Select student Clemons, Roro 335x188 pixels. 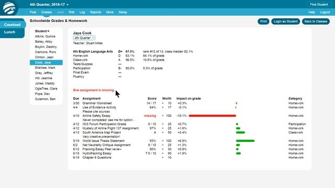(46, 52)
